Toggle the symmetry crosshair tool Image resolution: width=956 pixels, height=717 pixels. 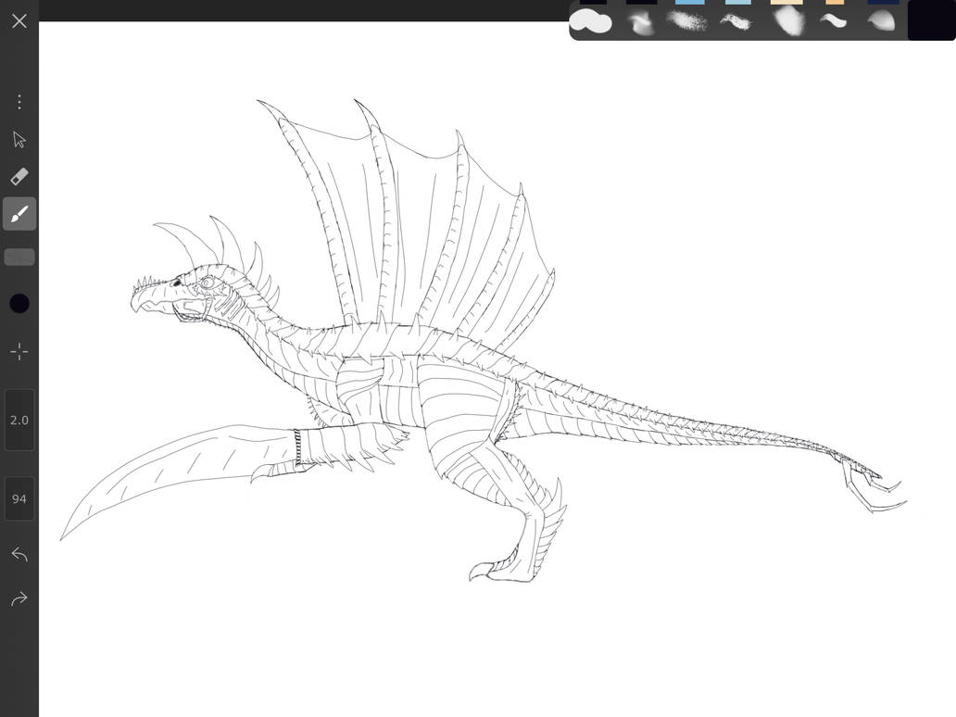[x=19, y=351]
